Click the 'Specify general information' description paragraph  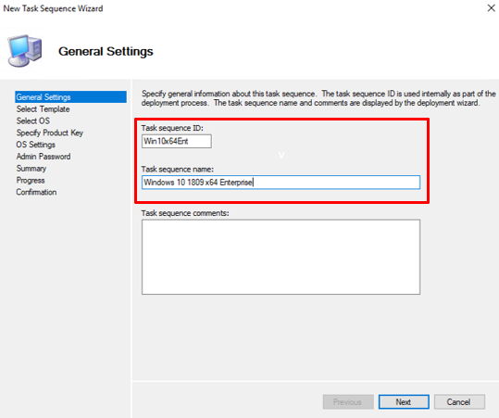[x=318, y=98]
